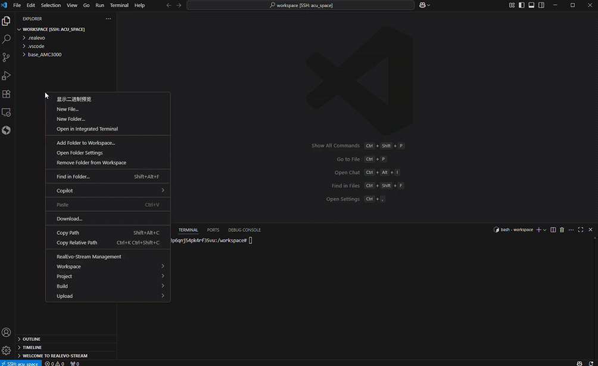Viewport: 598px width, 366px height.
Task: Select Add Folder to Workspace...
Action: [x=108, y=142]
